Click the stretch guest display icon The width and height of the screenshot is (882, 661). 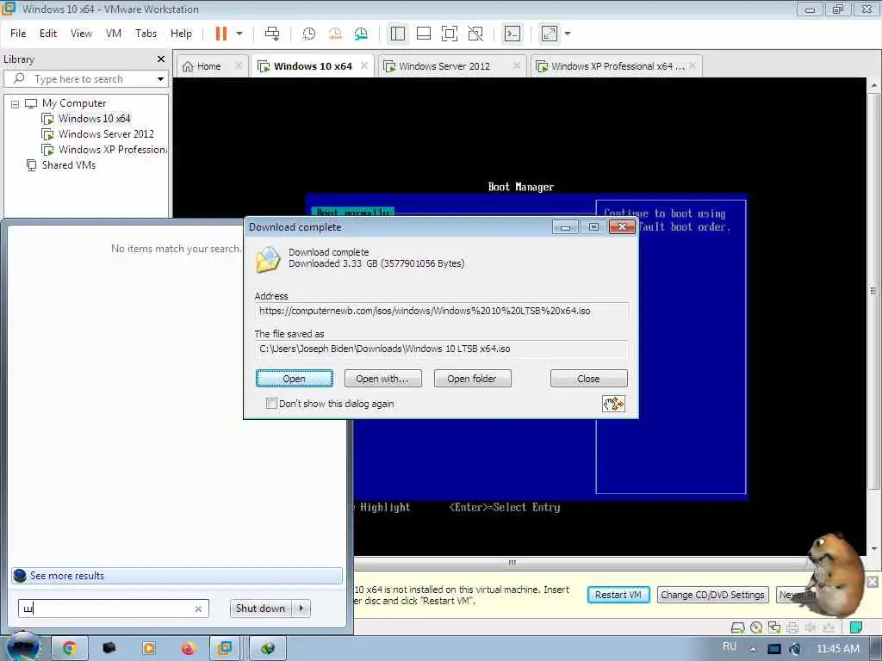coord(549,34)
